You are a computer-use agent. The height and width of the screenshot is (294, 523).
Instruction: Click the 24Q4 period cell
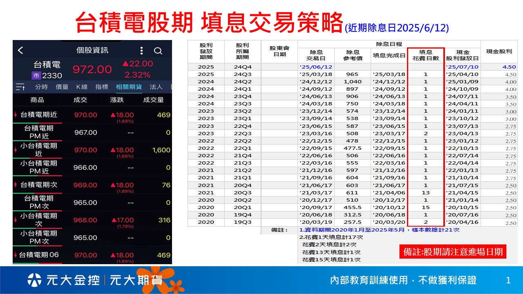[243, 67]
